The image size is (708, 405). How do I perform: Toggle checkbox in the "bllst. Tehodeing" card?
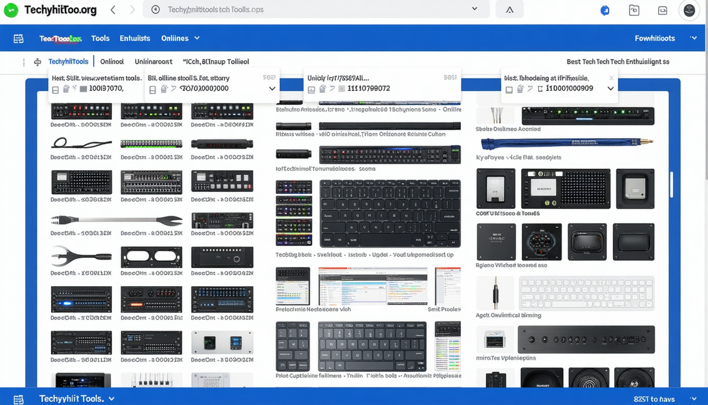pyautogui.click(x=509, y=90)
